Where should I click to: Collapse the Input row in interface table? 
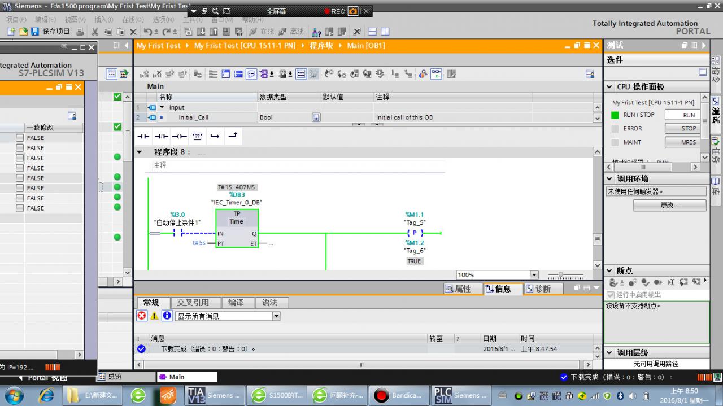pos(162,107)
